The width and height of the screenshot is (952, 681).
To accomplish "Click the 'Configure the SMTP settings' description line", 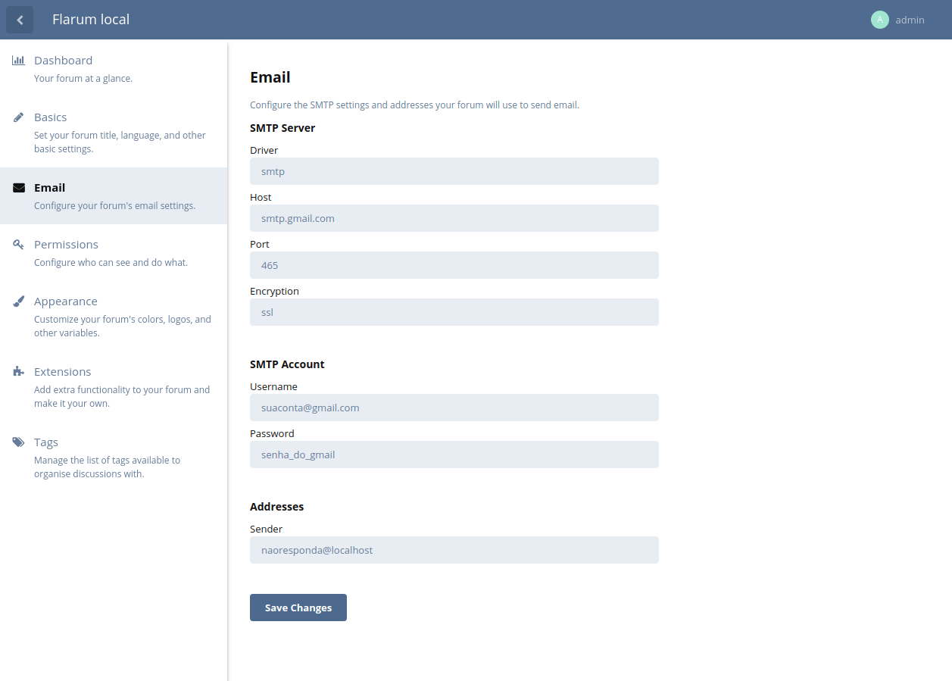I will (414, 105).
